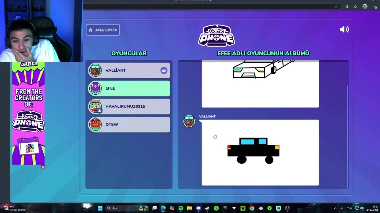Click EFEE's purple bird avatar
Viewport: 380px width, 213px height.
(x=96, y=88)
